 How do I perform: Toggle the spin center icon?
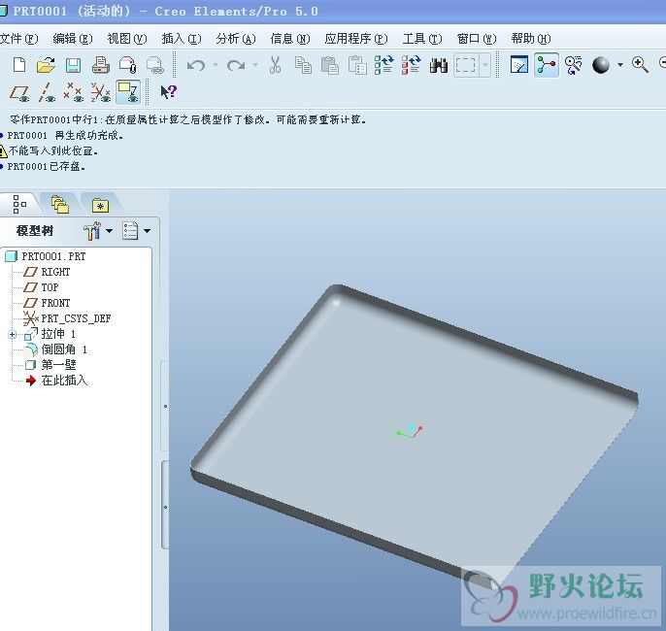click(547, 65)
